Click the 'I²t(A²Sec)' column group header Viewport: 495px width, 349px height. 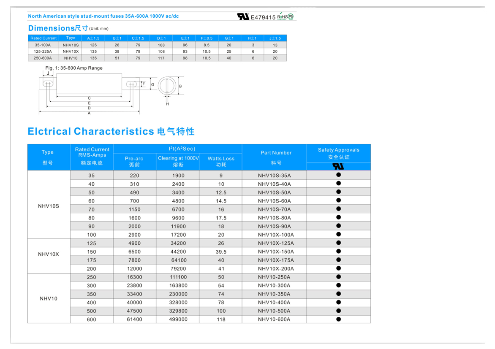click(178, 149)
